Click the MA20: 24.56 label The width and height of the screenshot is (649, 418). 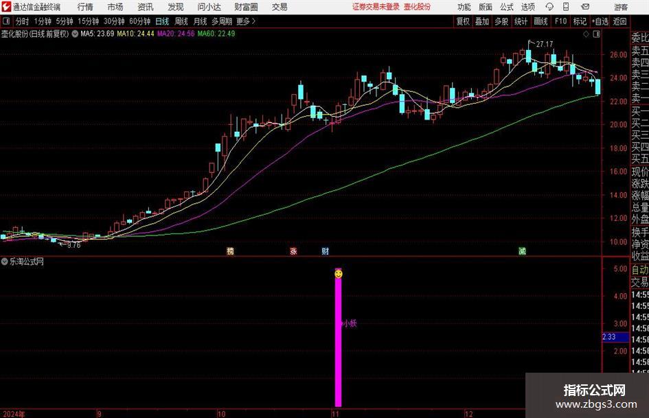click(176, 34)
